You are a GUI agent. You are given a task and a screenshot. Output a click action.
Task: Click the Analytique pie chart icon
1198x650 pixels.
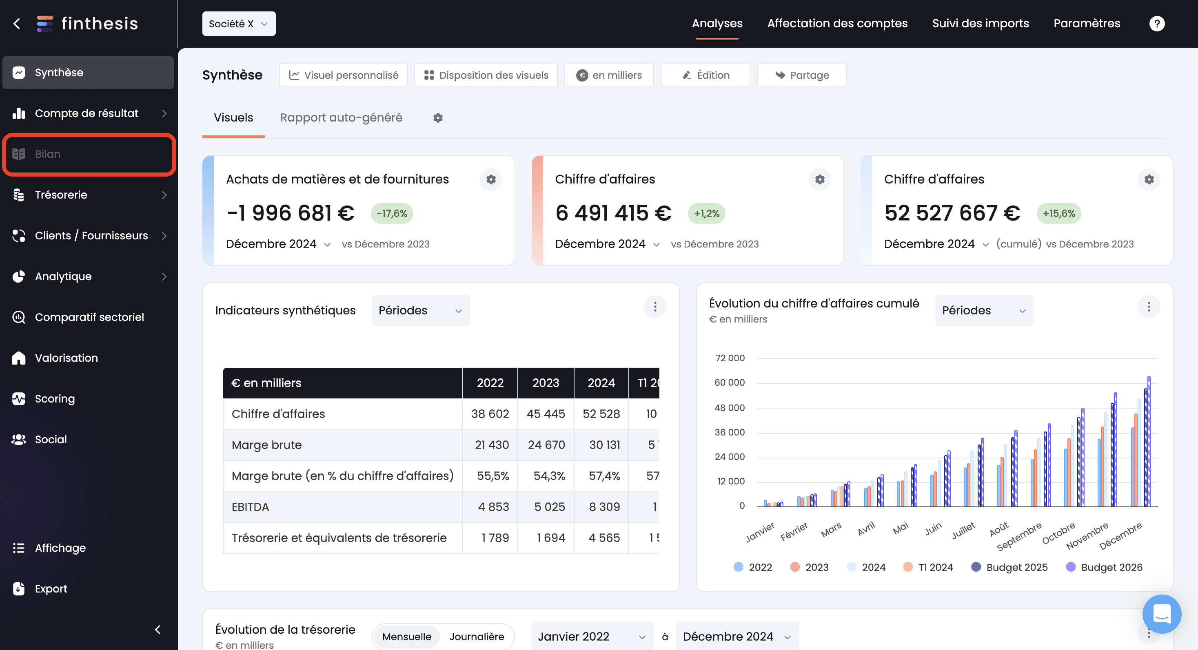tap(19, 276)
